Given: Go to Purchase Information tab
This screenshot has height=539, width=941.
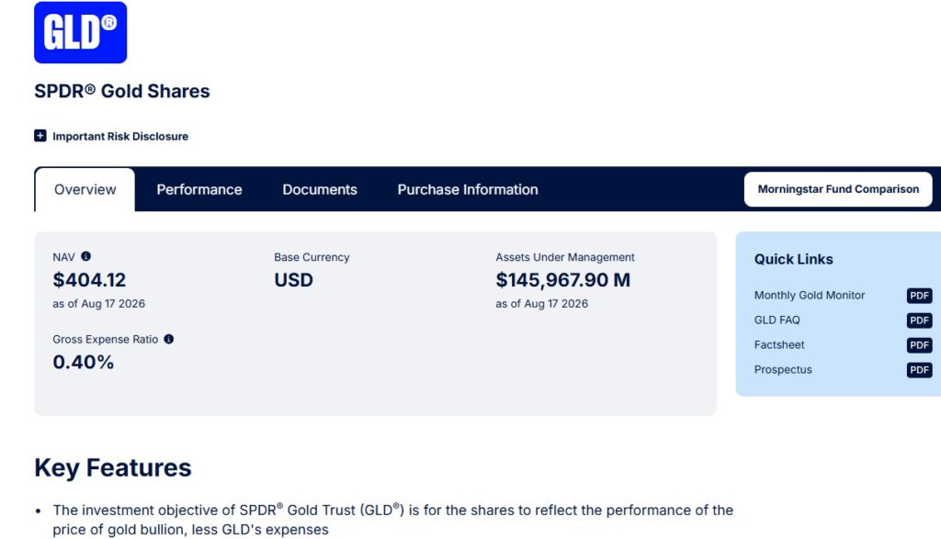Looking at the screenshot, I should tap(468, 189).
